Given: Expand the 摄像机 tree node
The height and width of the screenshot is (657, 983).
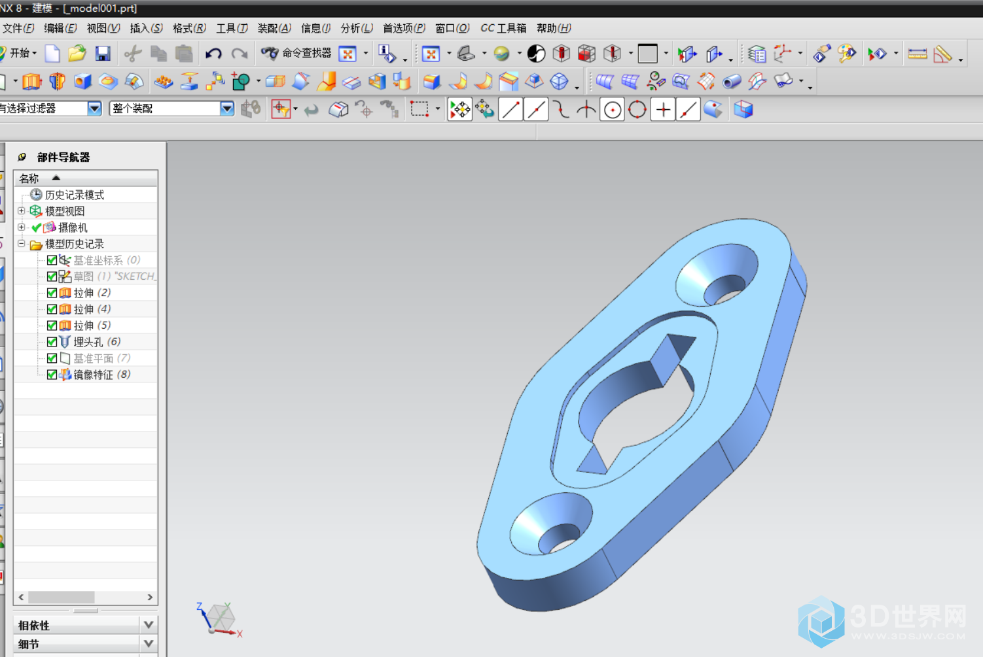Looking at the screenshot, I should 22,227.
